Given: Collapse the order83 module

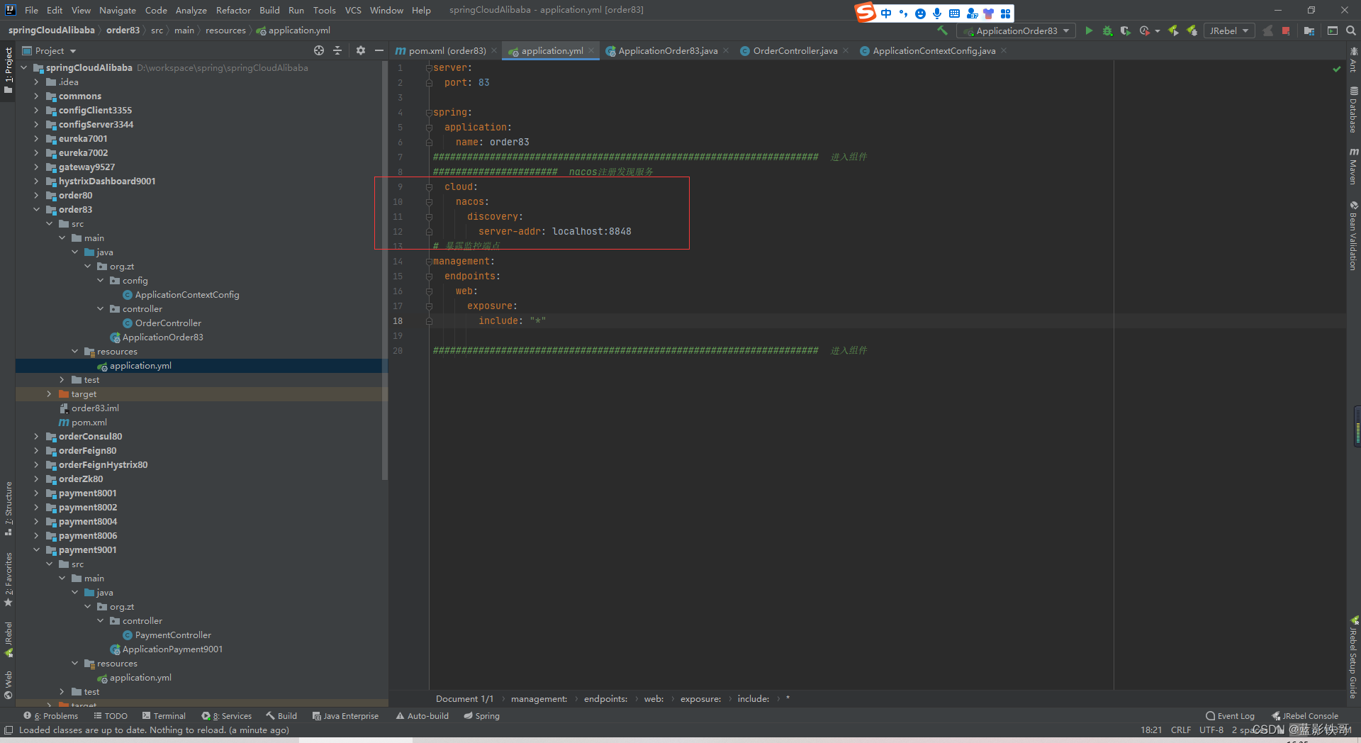Looking at the screenshot, I should pos(36,209).
